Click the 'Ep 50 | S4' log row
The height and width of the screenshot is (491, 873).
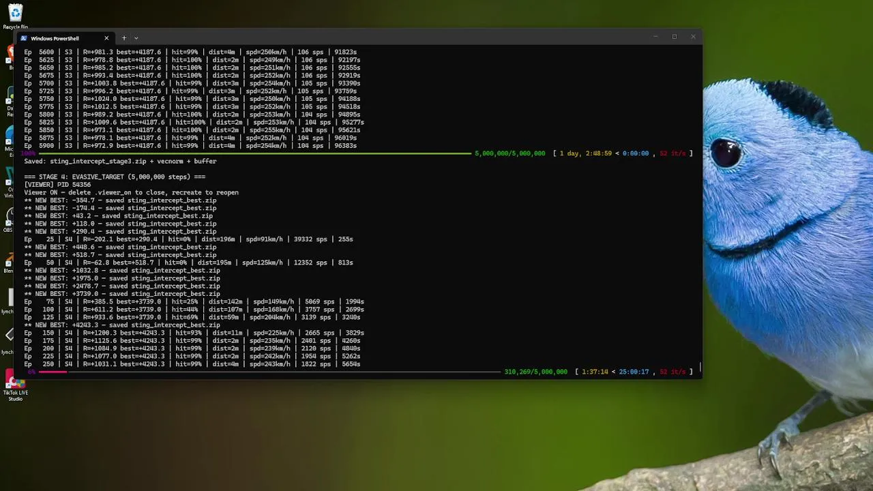coord(188,263)
